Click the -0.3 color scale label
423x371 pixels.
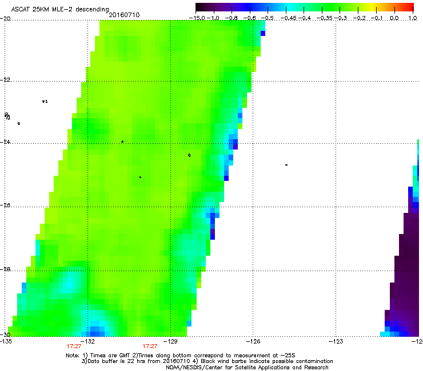pyautogui.click(x=341, y=18)
